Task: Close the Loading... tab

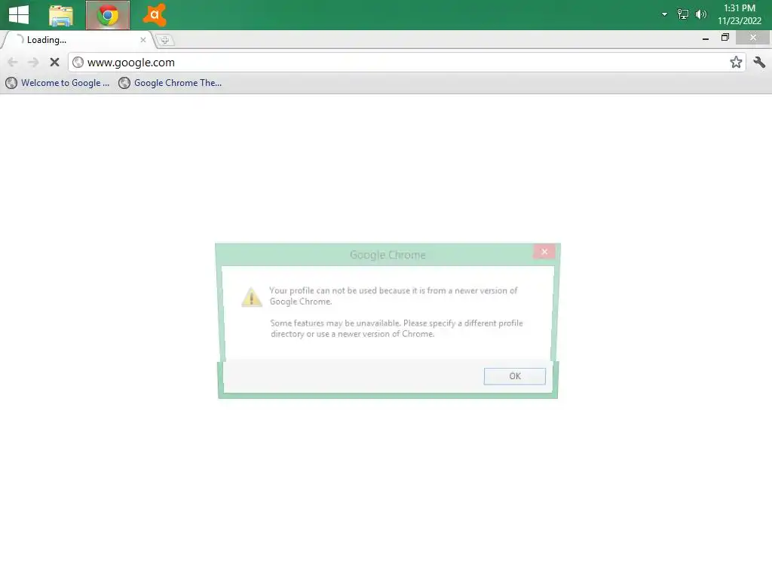Action: (x=142, y=40)
